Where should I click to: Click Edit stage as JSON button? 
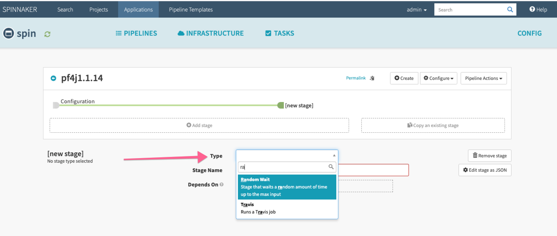(485, 170)
